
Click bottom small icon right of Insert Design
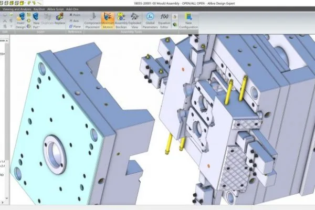[x=29, y=26]
